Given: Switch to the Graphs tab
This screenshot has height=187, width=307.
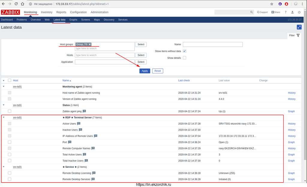Looking at the screenshot, I should tap(73, 20).
